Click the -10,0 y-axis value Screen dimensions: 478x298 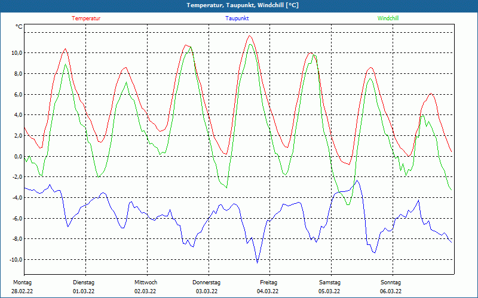coord(16,260)
